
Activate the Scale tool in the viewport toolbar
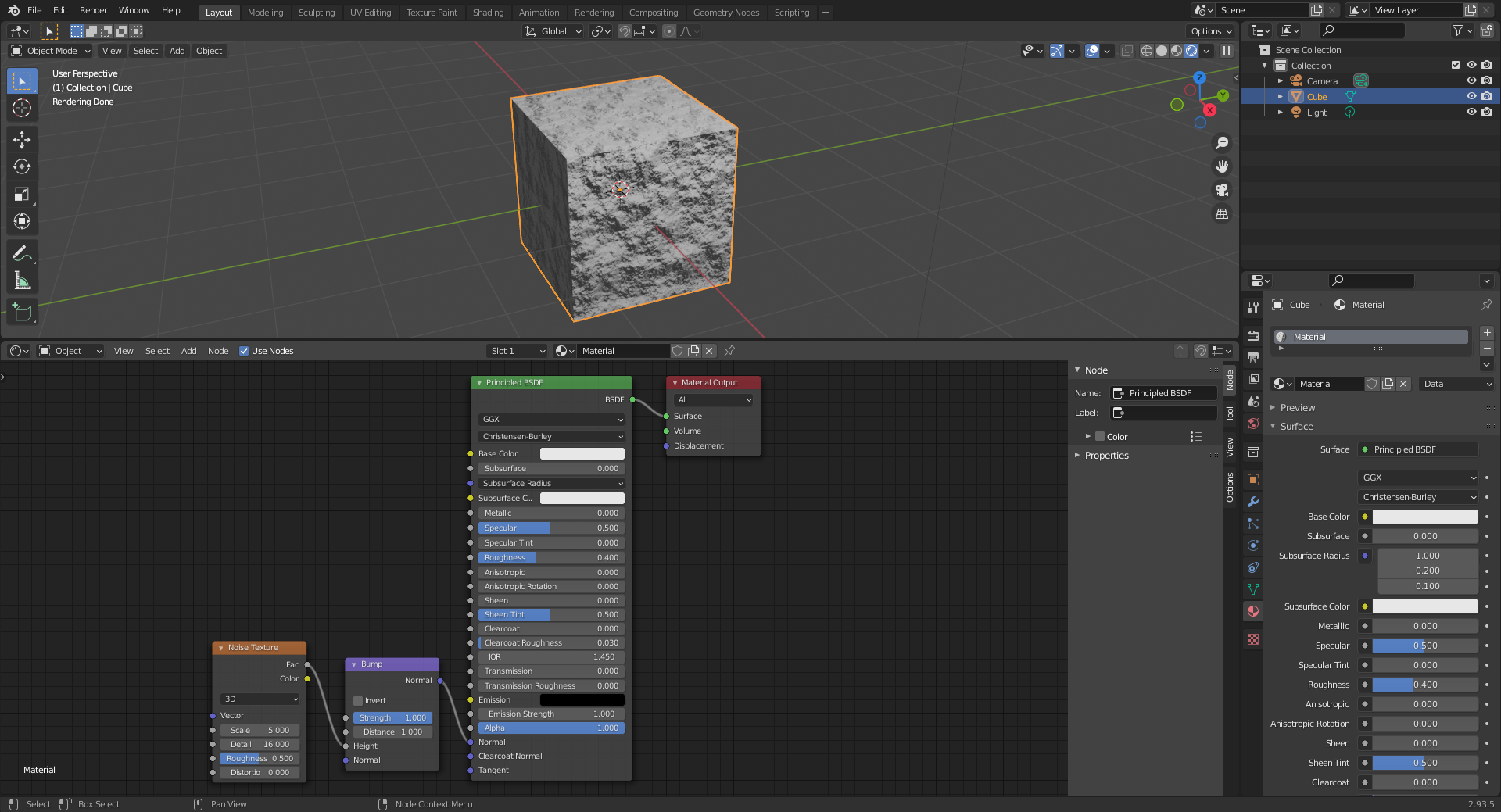point(22,194)
